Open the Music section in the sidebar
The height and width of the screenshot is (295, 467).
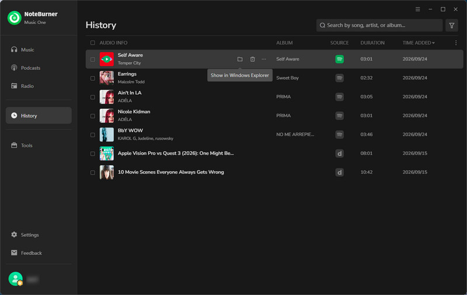click(39, 49)
